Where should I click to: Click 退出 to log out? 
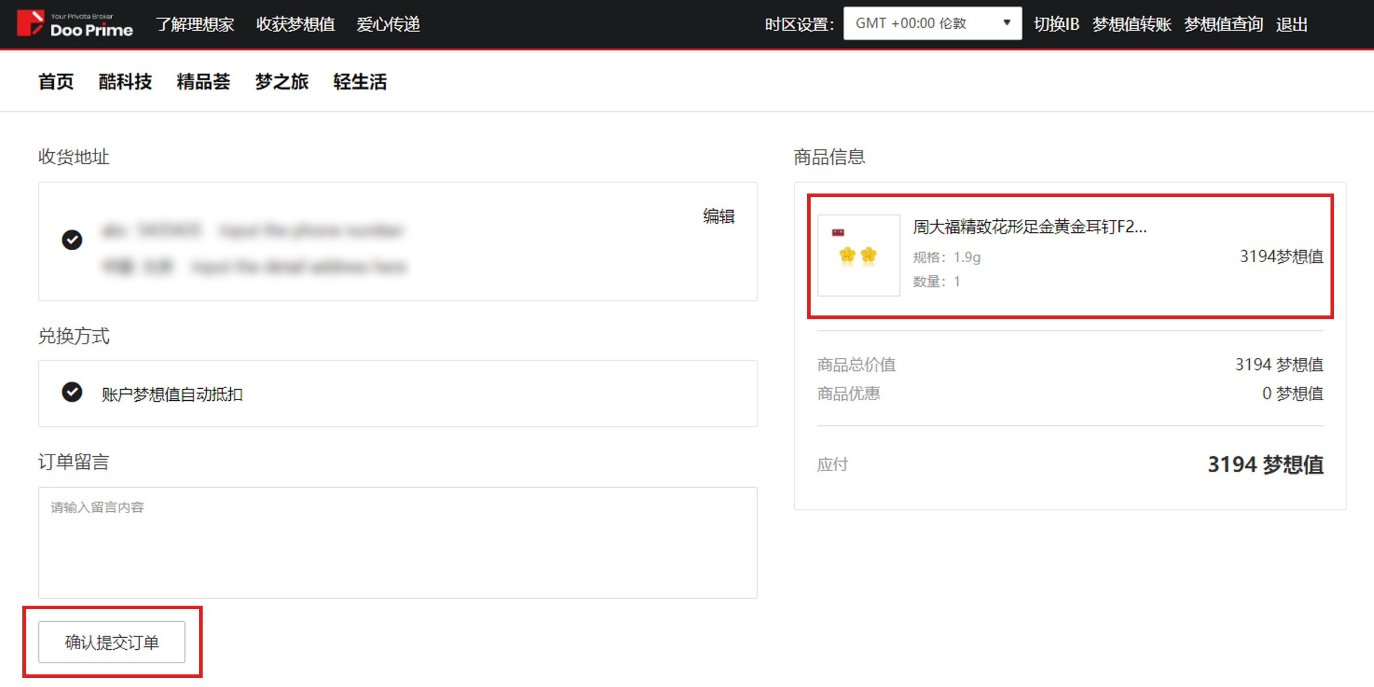[1292, 25]
